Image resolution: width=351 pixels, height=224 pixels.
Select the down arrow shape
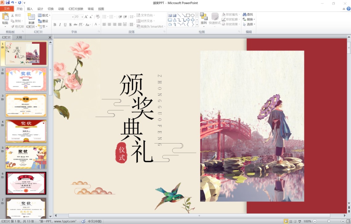click(x=193, y=20)
